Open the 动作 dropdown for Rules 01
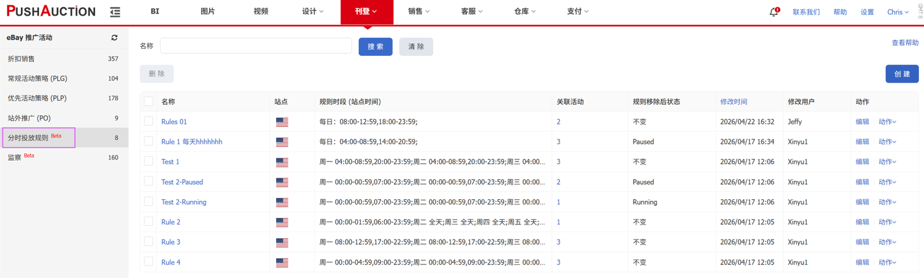The image size is (924, 278). pos(887,122)
